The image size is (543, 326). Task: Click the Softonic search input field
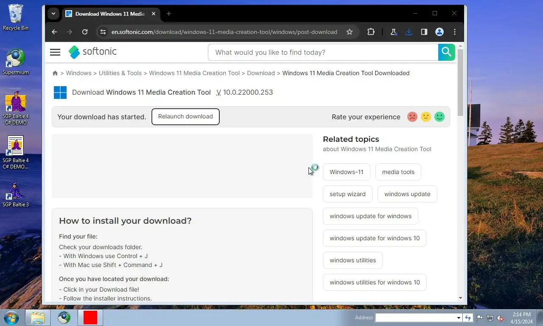[x=323, y=52]
